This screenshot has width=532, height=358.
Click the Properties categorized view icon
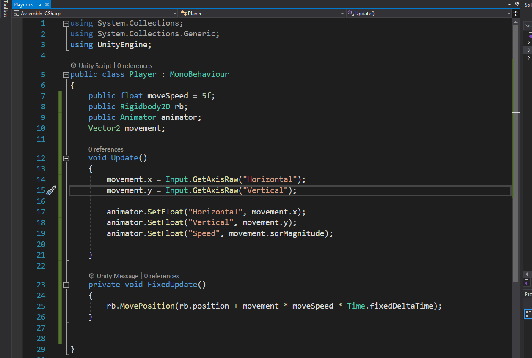pyautogui.click(x=529, y=314)
